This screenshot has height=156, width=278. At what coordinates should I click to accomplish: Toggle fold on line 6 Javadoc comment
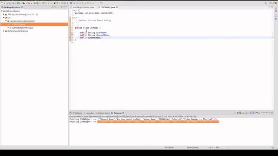74,18
